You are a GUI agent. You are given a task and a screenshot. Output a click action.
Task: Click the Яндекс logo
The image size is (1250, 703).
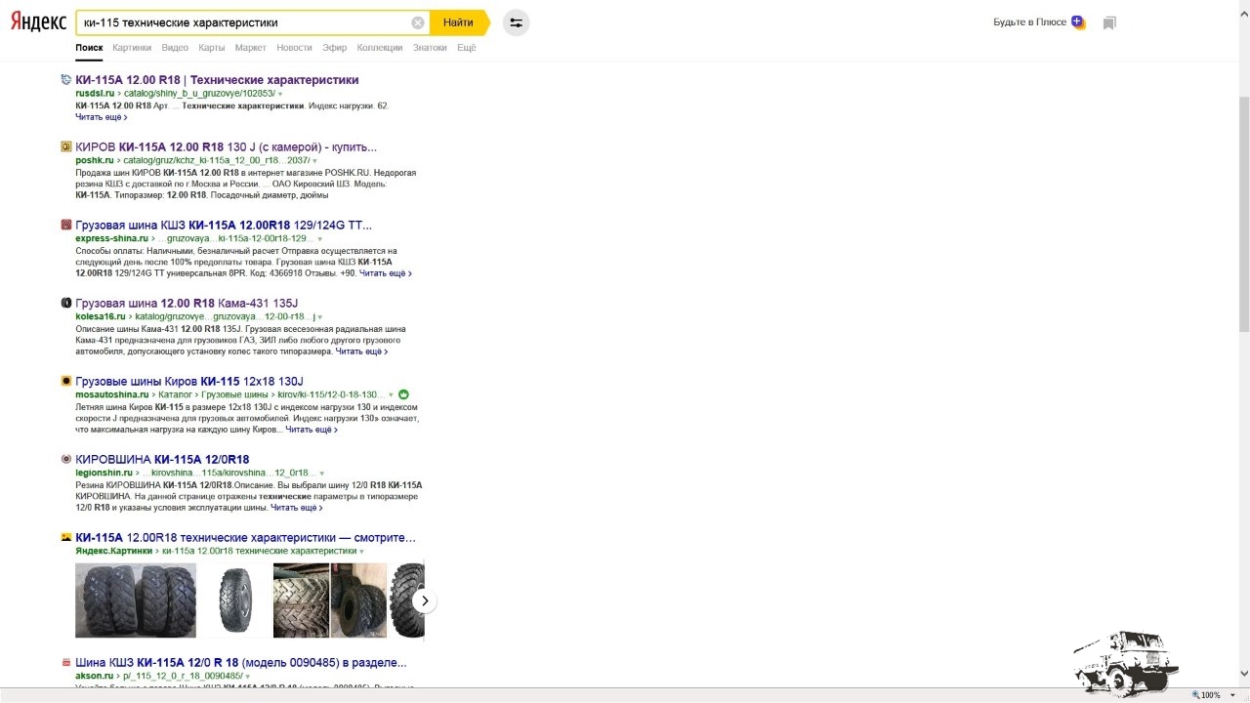click(x=38, y=22)
